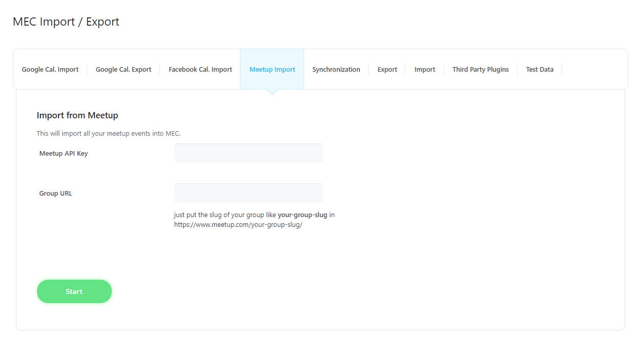Click inside the Group URL field
The image size is (641, 359).
(x=248, y=193)
